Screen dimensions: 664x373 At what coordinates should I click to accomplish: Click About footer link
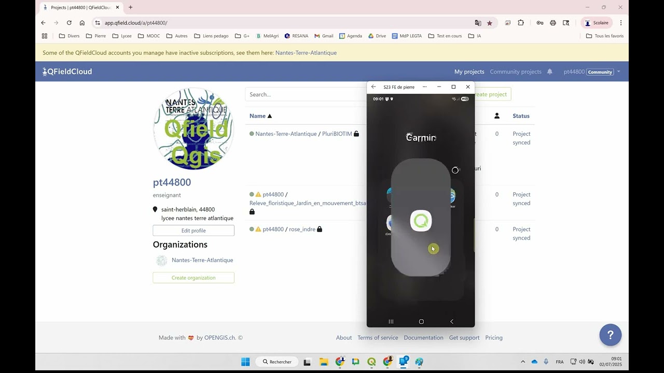click(x=344, y=338)
